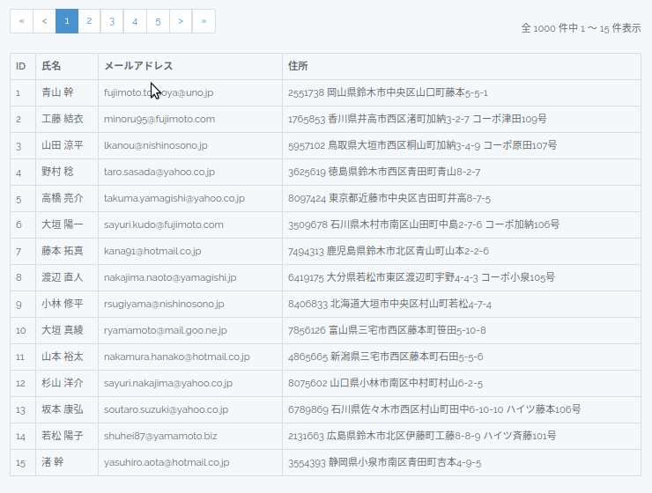Select name 工藤 結衣
This screenshot has width=652, height=493.
[x=63, y=119]
